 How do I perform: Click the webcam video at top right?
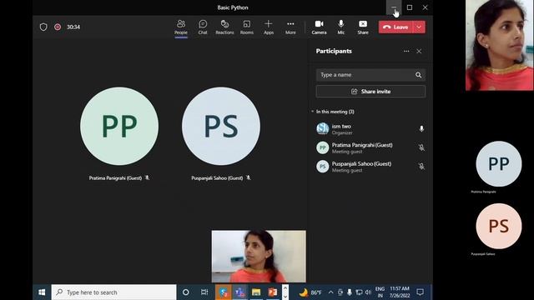click(499, 45)
